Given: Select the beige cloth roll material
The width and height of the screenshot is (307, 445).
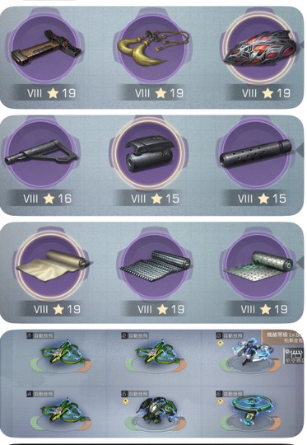Looking at the screenshot, I should click(x=53, y=265).
